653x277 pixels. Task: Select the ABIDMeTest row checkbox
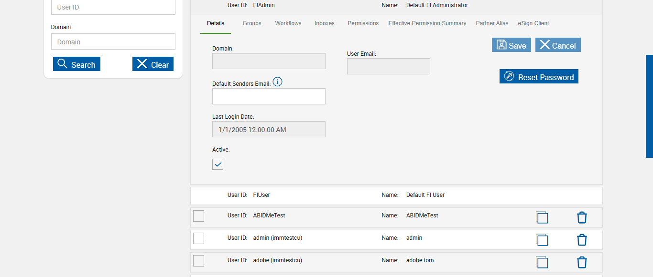199,216
